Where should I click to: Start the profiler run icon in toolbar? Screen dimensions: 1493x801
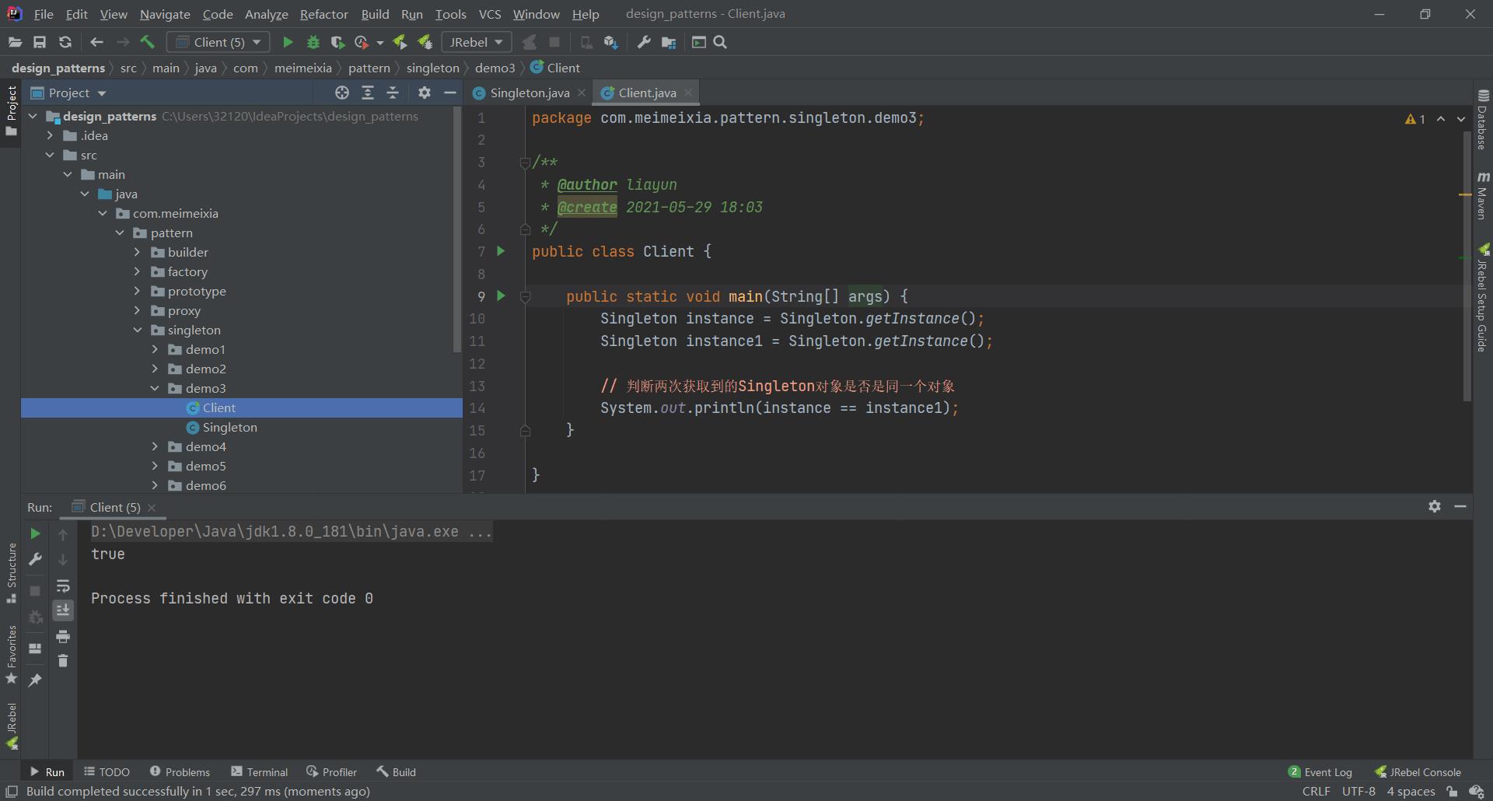point(362,42)
